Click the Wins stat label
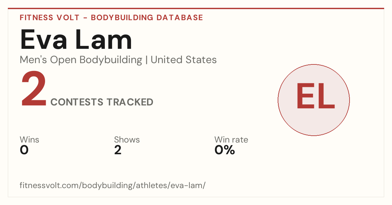The width and height of the screenshot is (392, 205). 29,140
